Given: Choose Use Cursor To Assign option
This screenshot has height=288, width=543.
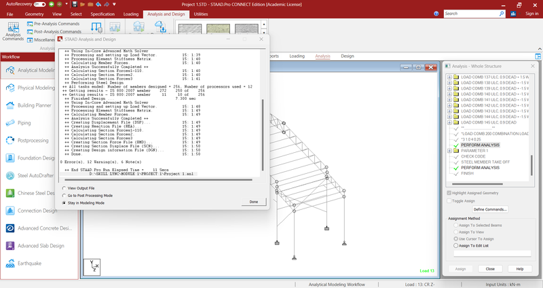Looking at the screenshot, I should 455,239.
